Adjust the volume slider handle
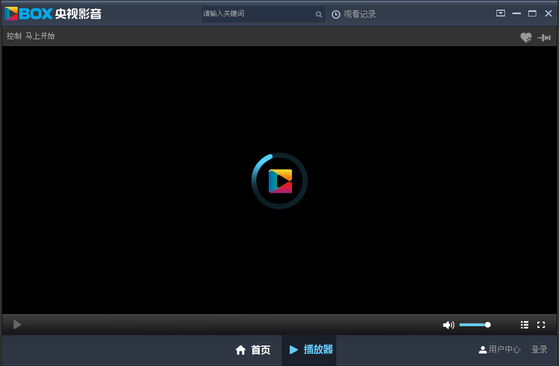Viewport: 559px width, 366px height. coord(487,325)
